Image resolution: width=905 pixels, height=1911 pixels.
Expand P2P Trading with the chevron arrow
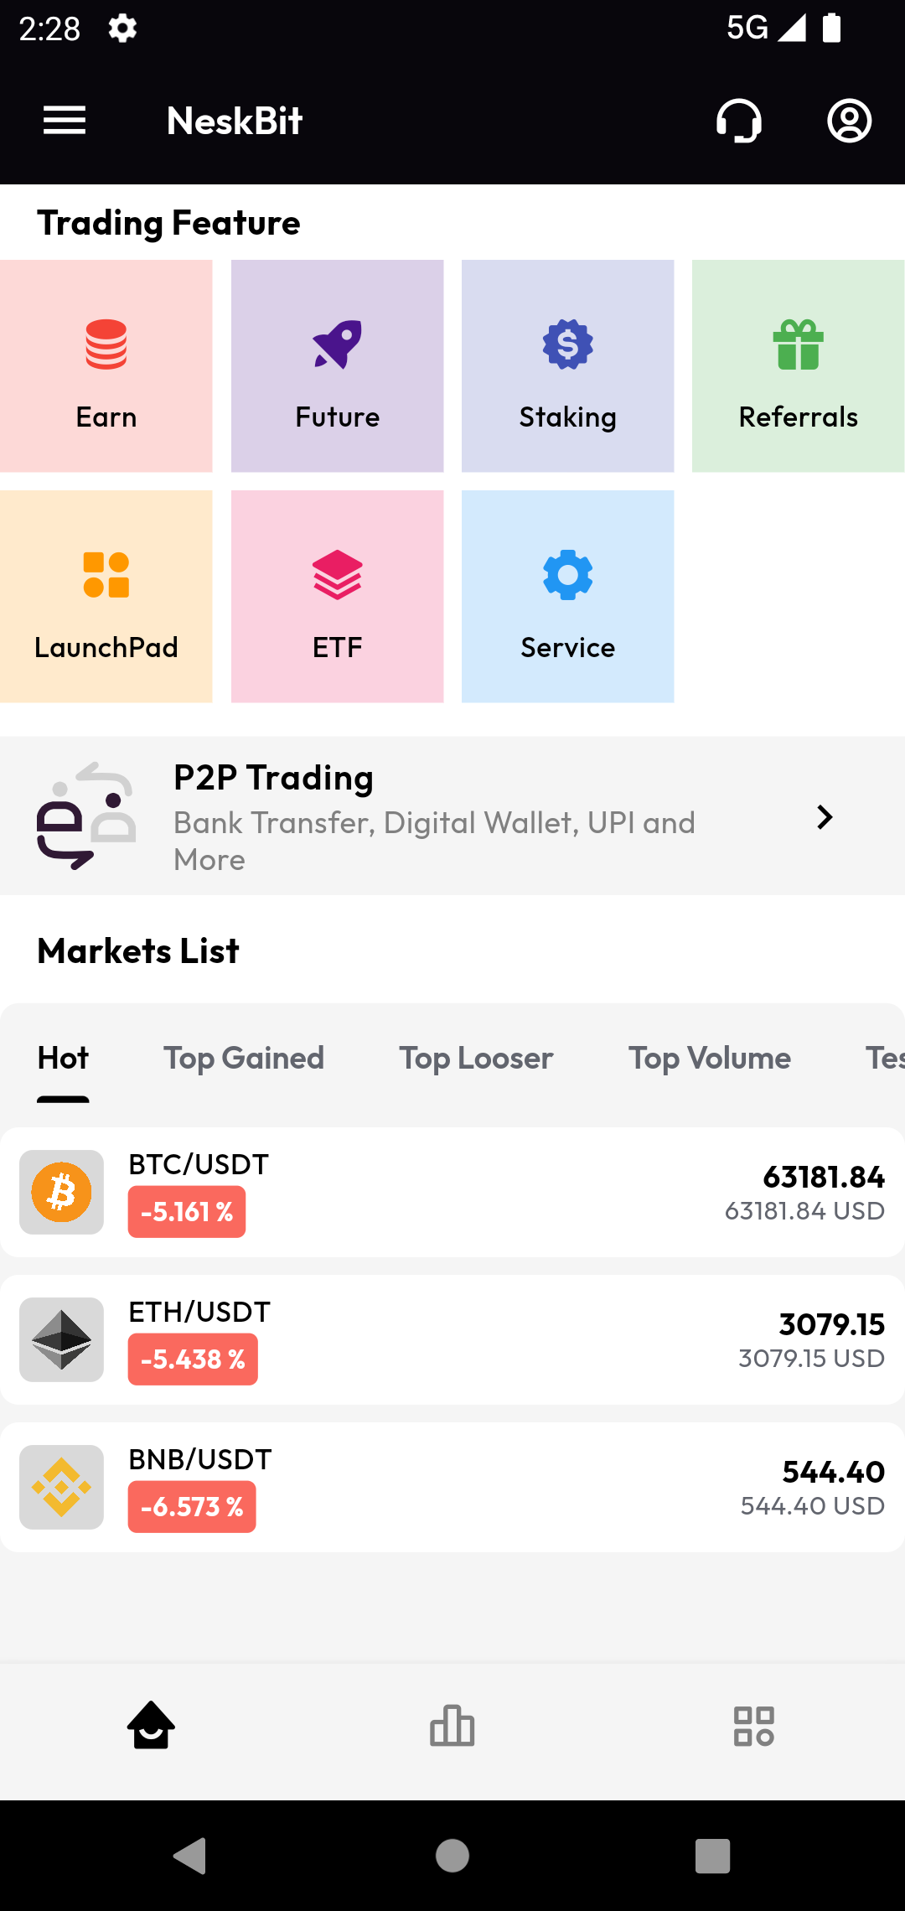click(825, 817)
